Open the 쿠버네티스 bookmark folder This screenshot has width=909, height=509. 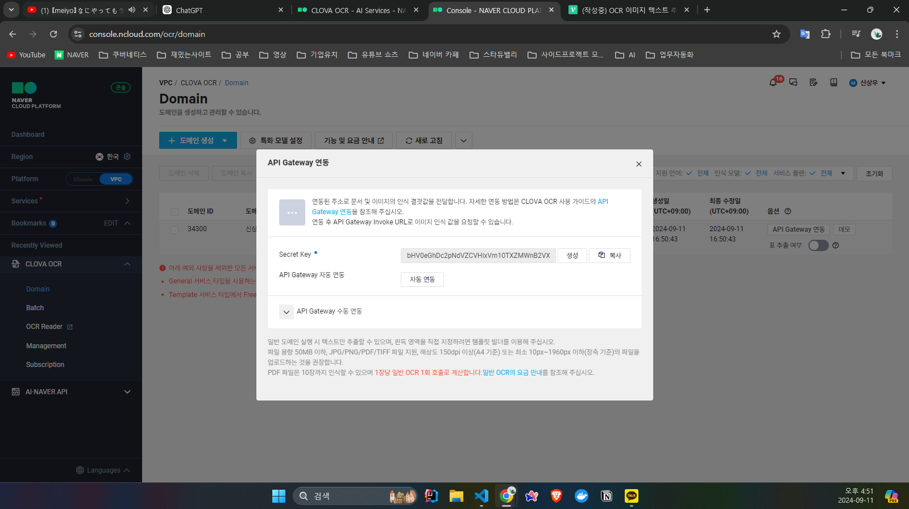pyautogui.click(x=123, y=55)
